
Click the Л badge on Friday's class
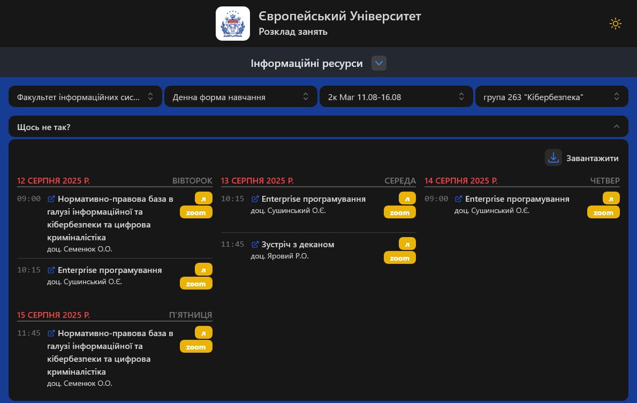[203, 332]
